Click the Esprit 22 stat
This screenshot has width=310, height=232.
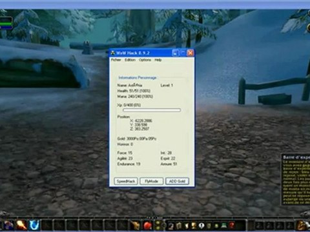[x=168, y=159]
